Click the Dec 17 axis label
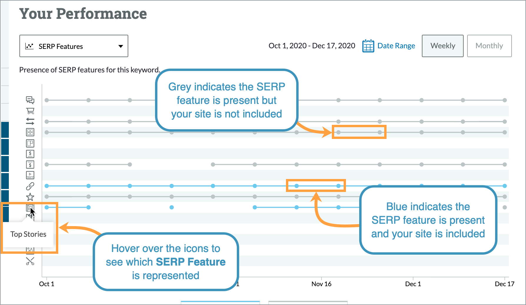The image size is (526, 305). pyautogui.click(x=505, y=284)
